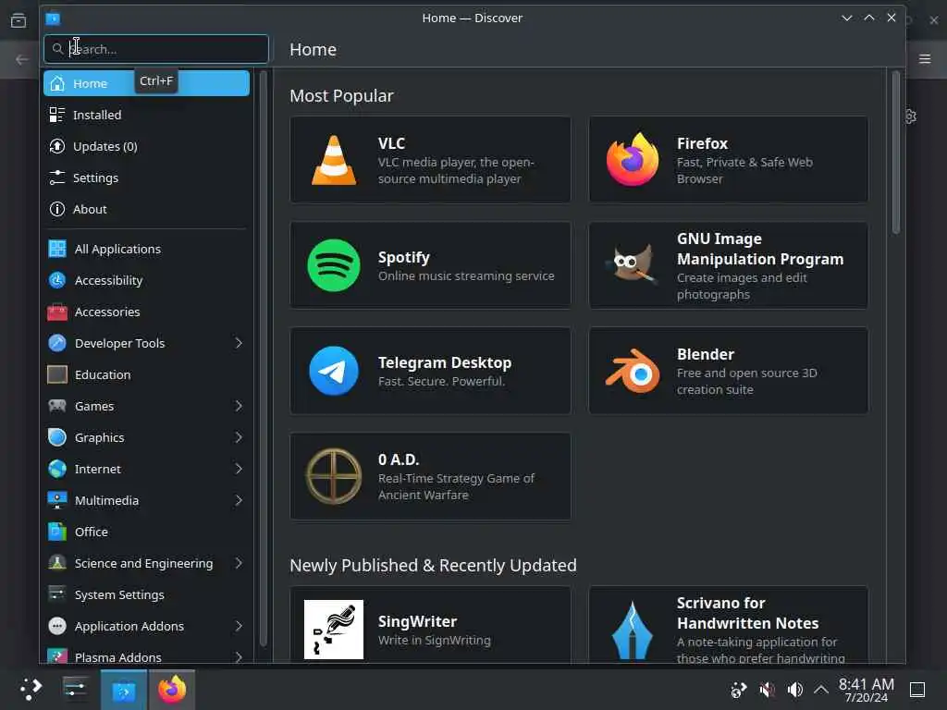Image resolution: width=947 pixels, height=710 pixels.
Task: Select the Spotify green logo icon
Action: [333, 265]
